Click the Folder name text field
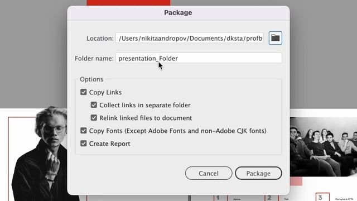Viewport: 357px width, 201px height. coord(199,58)
